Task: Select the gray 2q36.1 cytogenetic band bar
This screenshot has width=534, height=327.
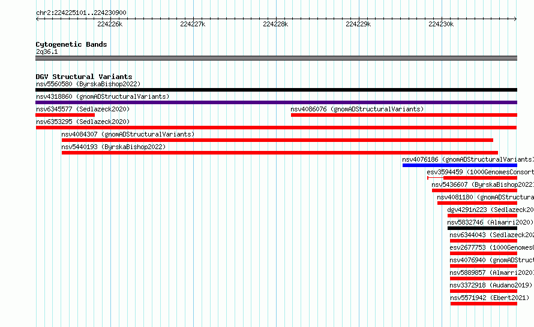Action: tap(276, 58)
